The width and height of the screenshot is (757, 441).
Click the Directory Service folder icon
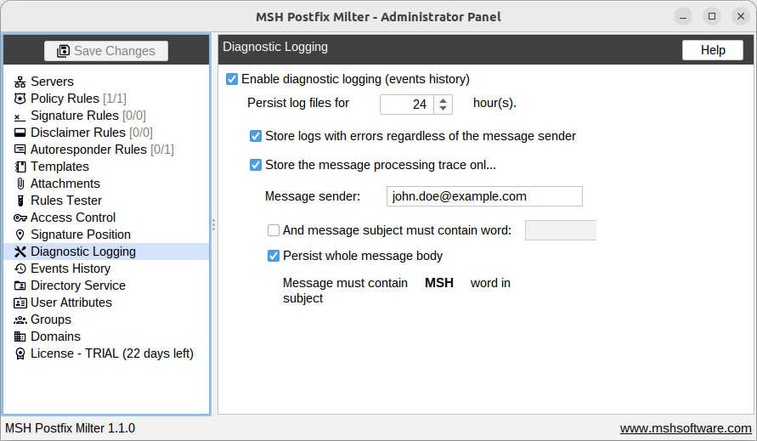pyautogui.click(x=20, y=286)
